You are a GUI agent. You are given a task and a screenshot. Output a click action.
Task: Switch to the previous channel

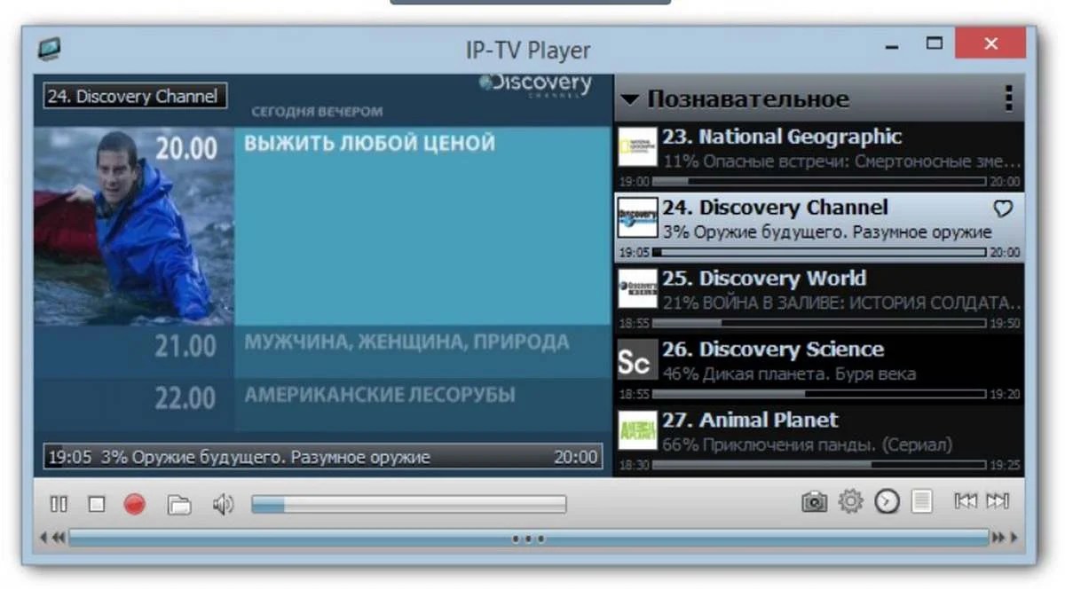coord(964,501)
